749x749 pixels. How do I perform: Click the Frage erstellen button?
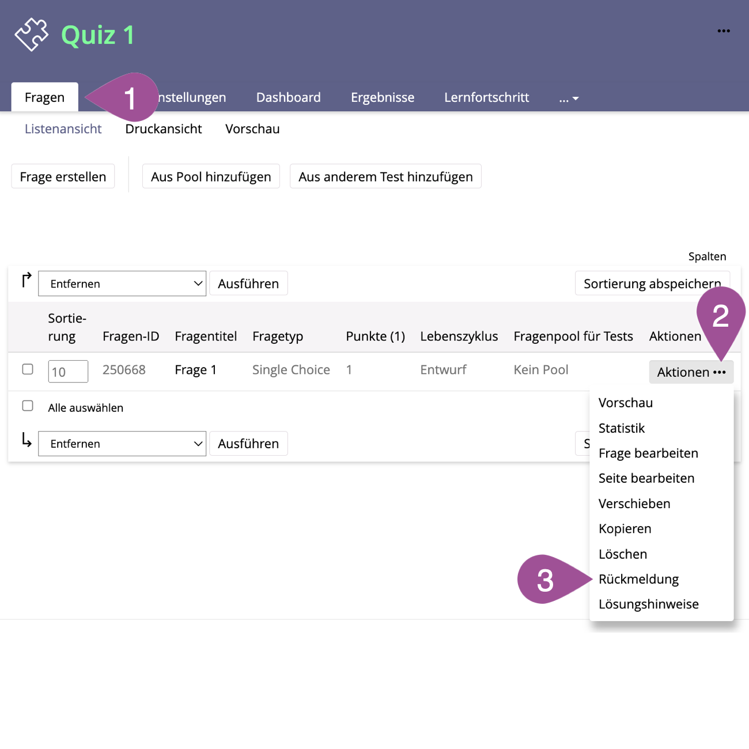(63, 177)
